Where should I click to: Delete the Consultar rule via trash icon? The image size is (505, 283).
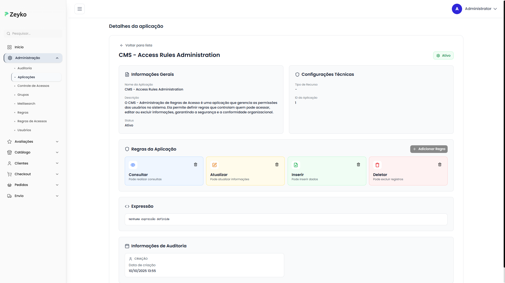(196, 164)
